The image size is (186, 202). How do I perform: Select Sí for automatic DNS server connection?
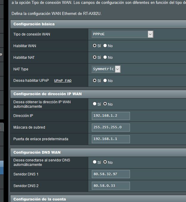pos(95,162)
